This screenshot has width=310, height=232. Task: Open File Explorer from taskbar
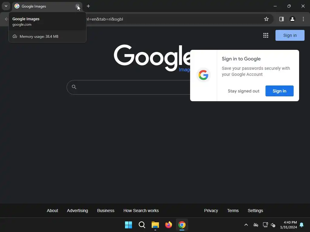(155, 225)
